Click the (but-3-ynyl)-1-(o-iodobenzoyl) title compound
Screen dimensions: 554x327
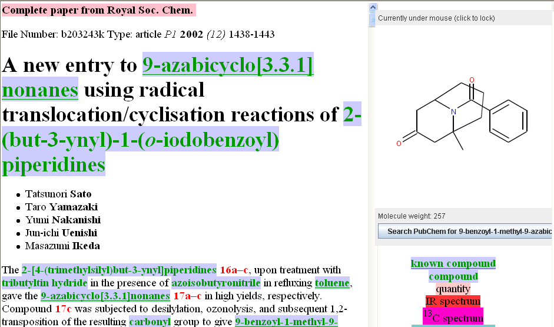[141, 140]
